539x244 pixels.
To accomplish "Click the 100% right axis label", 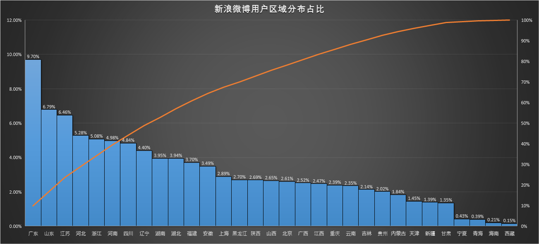I will point(527,20).
